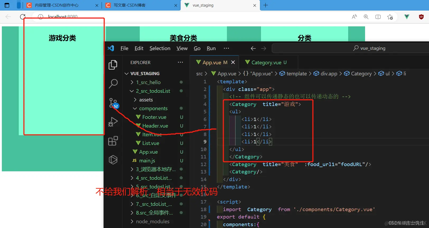The image size is (429, 228).
Task: Open the Go menu
Action: (x=197, y=48)
